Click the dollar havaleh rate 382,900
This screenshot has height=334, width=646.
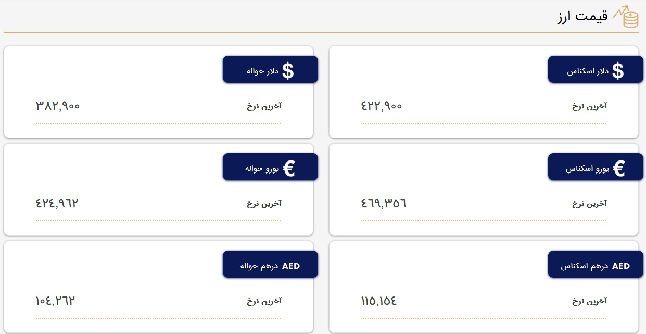tap(58, 106)
